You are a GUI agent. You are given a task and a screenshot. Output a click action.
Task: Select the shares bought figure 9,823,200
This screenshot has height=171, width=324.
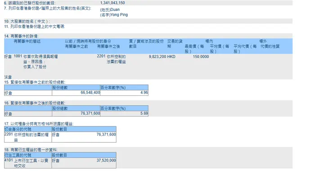tap(157, 56)
